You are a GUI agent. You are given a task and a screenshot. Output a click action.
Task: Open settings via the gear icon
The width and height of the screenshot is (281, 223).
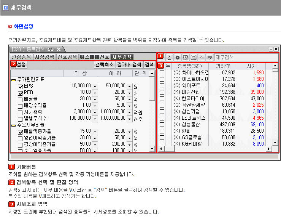pos(177,57)
